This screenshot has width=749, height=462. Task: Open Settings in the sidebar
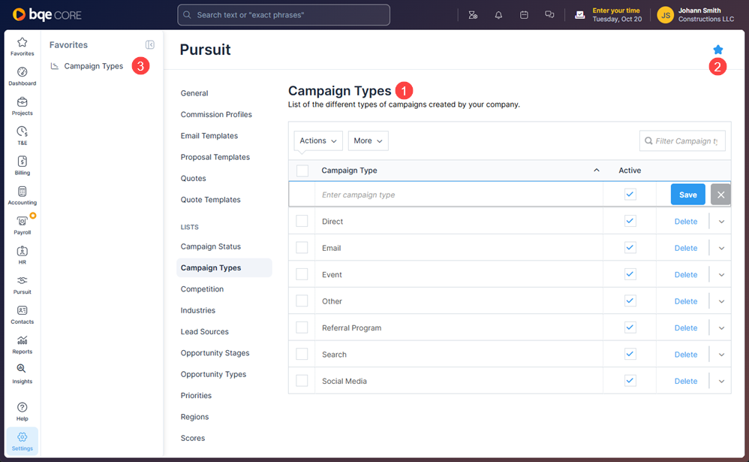coord(22,441)
